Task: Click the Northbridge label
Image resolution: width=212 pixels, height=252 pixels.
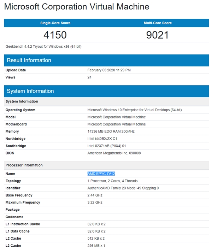Action: pyautogui.click(x=16, y=139)
